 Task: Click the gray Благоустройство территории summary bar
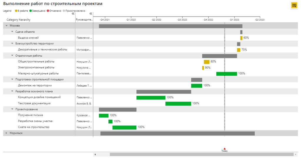[x=239, y=44]
